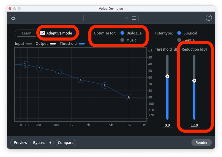Choose Surgical filter type
The height and width of the screenshot is (157, 222).
click(179, 33)
